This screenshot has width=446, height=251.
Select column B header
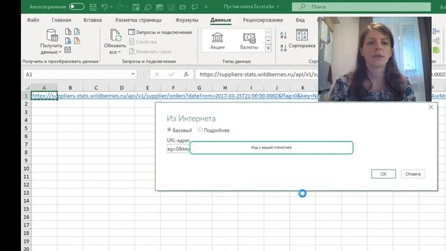[x=70, y=88]
